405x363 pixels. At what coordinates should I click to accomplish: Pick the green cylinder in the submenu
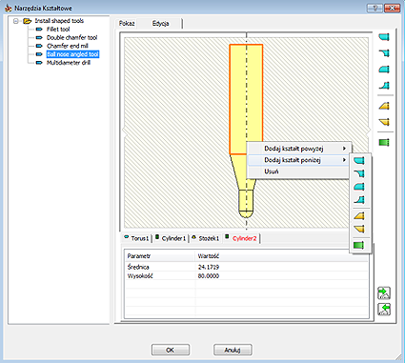point(358,245)
